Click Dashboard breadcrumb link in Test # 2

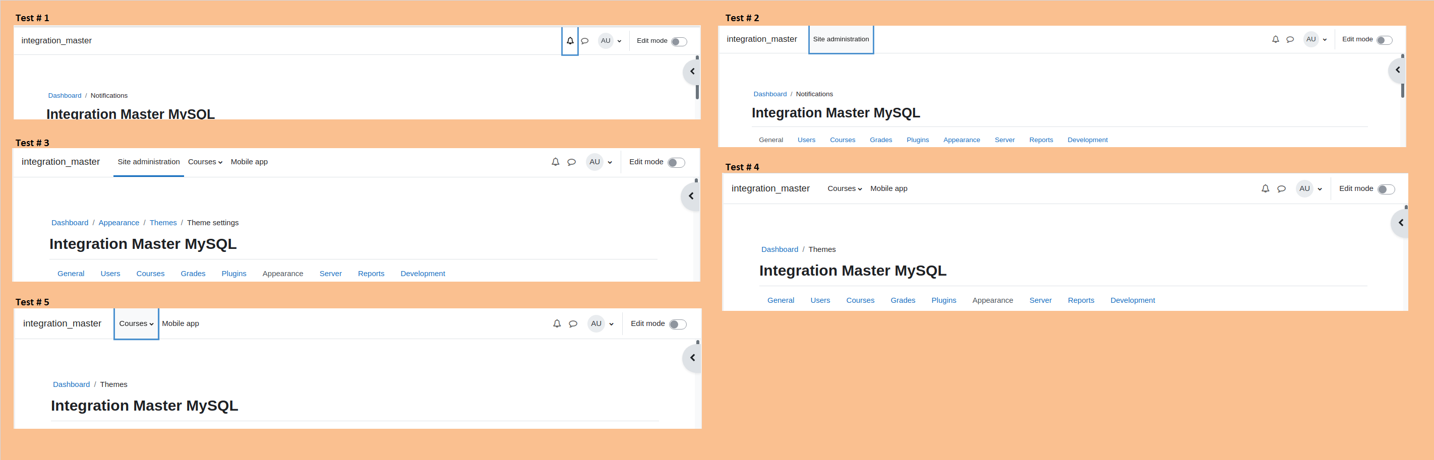click(770, 94)
